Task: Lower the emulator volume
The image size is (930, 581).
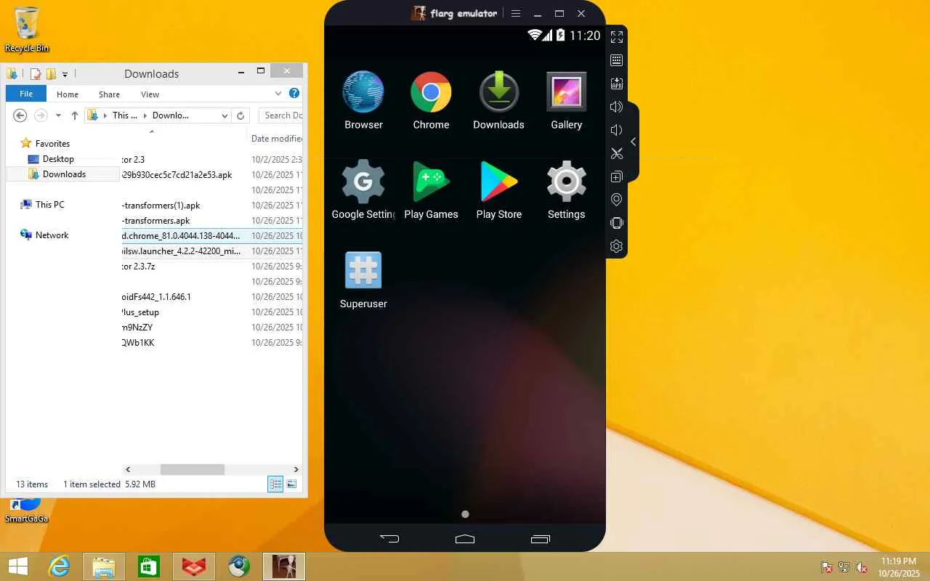Action: 616,130
